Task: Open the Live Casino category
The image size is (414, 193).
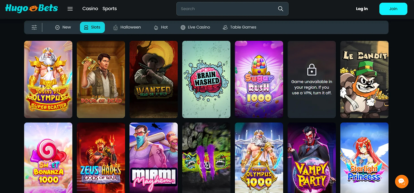Action: (x=195, y=27)
